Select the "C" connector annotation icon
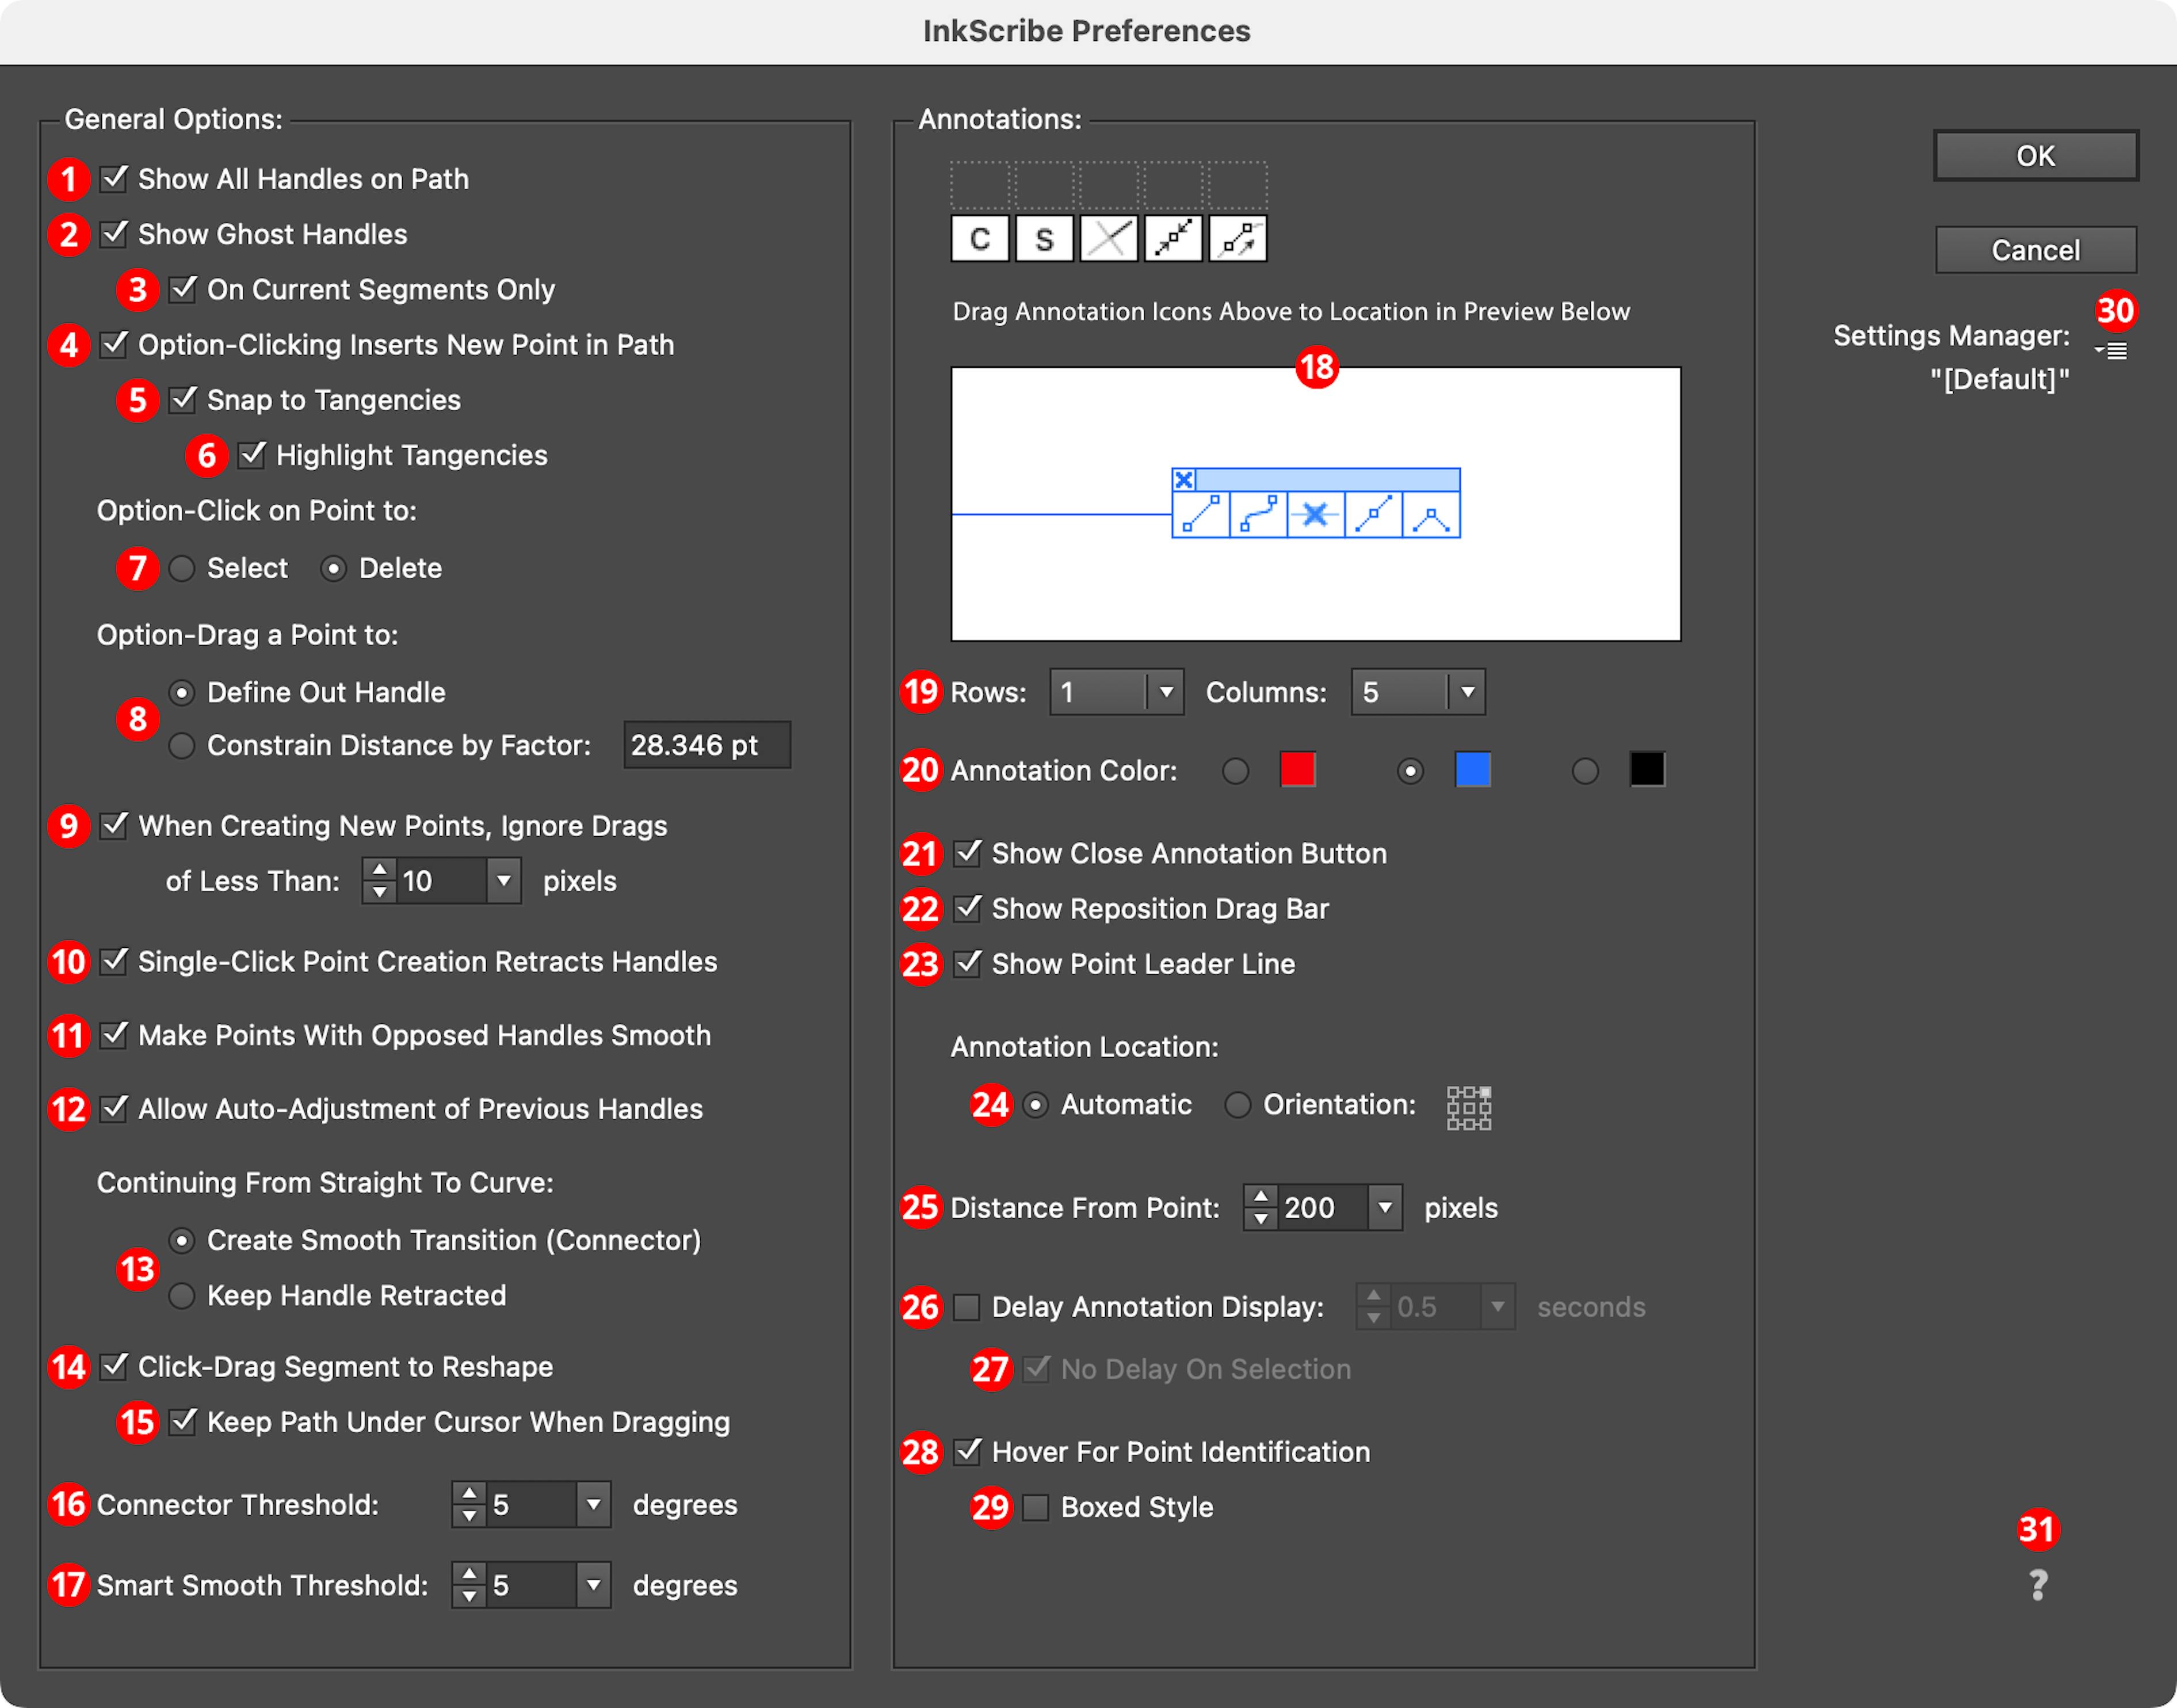2177x1708 pixels. [980, 238]
